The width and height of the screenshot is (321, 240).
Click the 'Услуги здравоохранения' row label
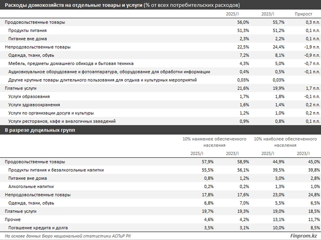point(34,105)
